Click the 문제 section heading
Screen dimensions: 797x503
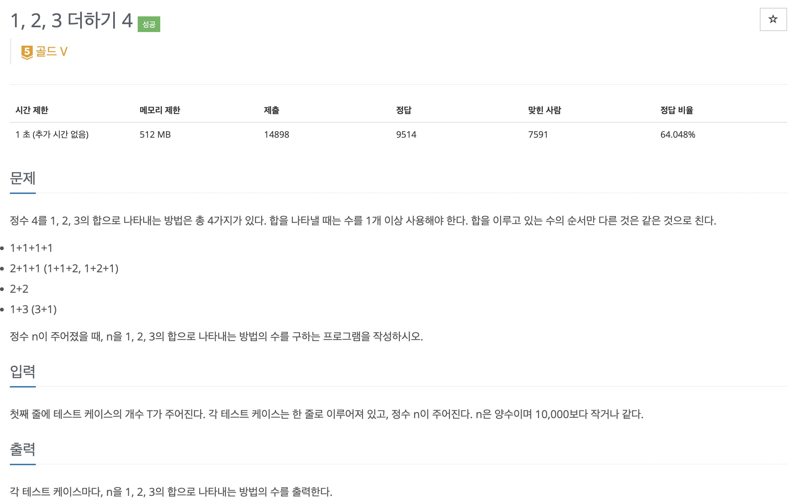pyautogui.click(x=23, y=178)
